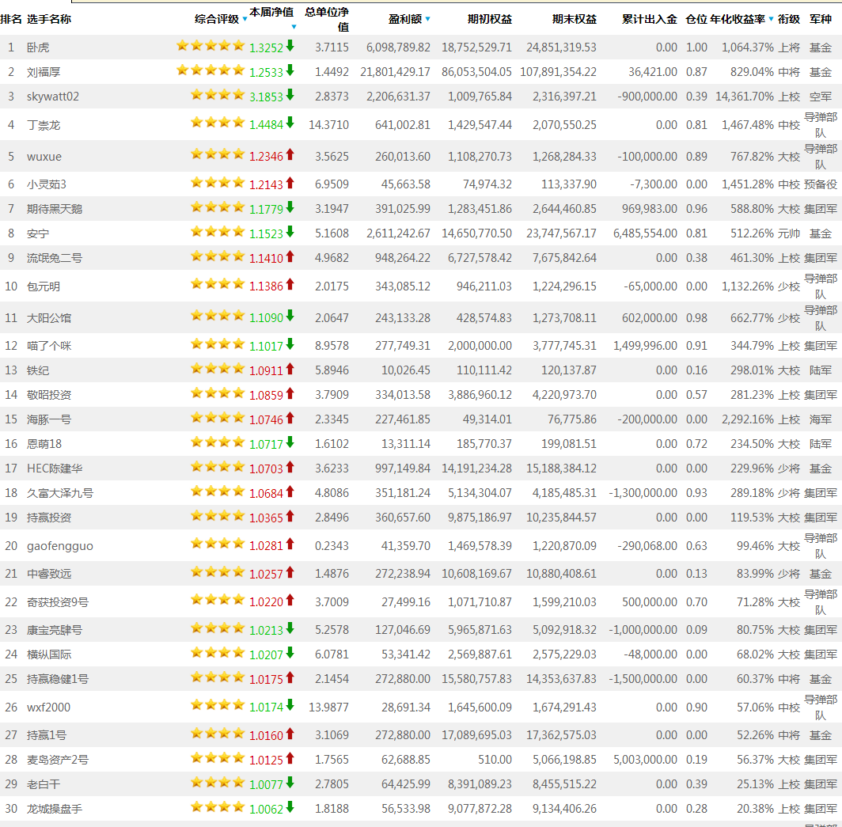Select 海军 in 海豚一号 row
Image resolution: width=842 pixels, height=827 pixels.
tap(820, 419)
